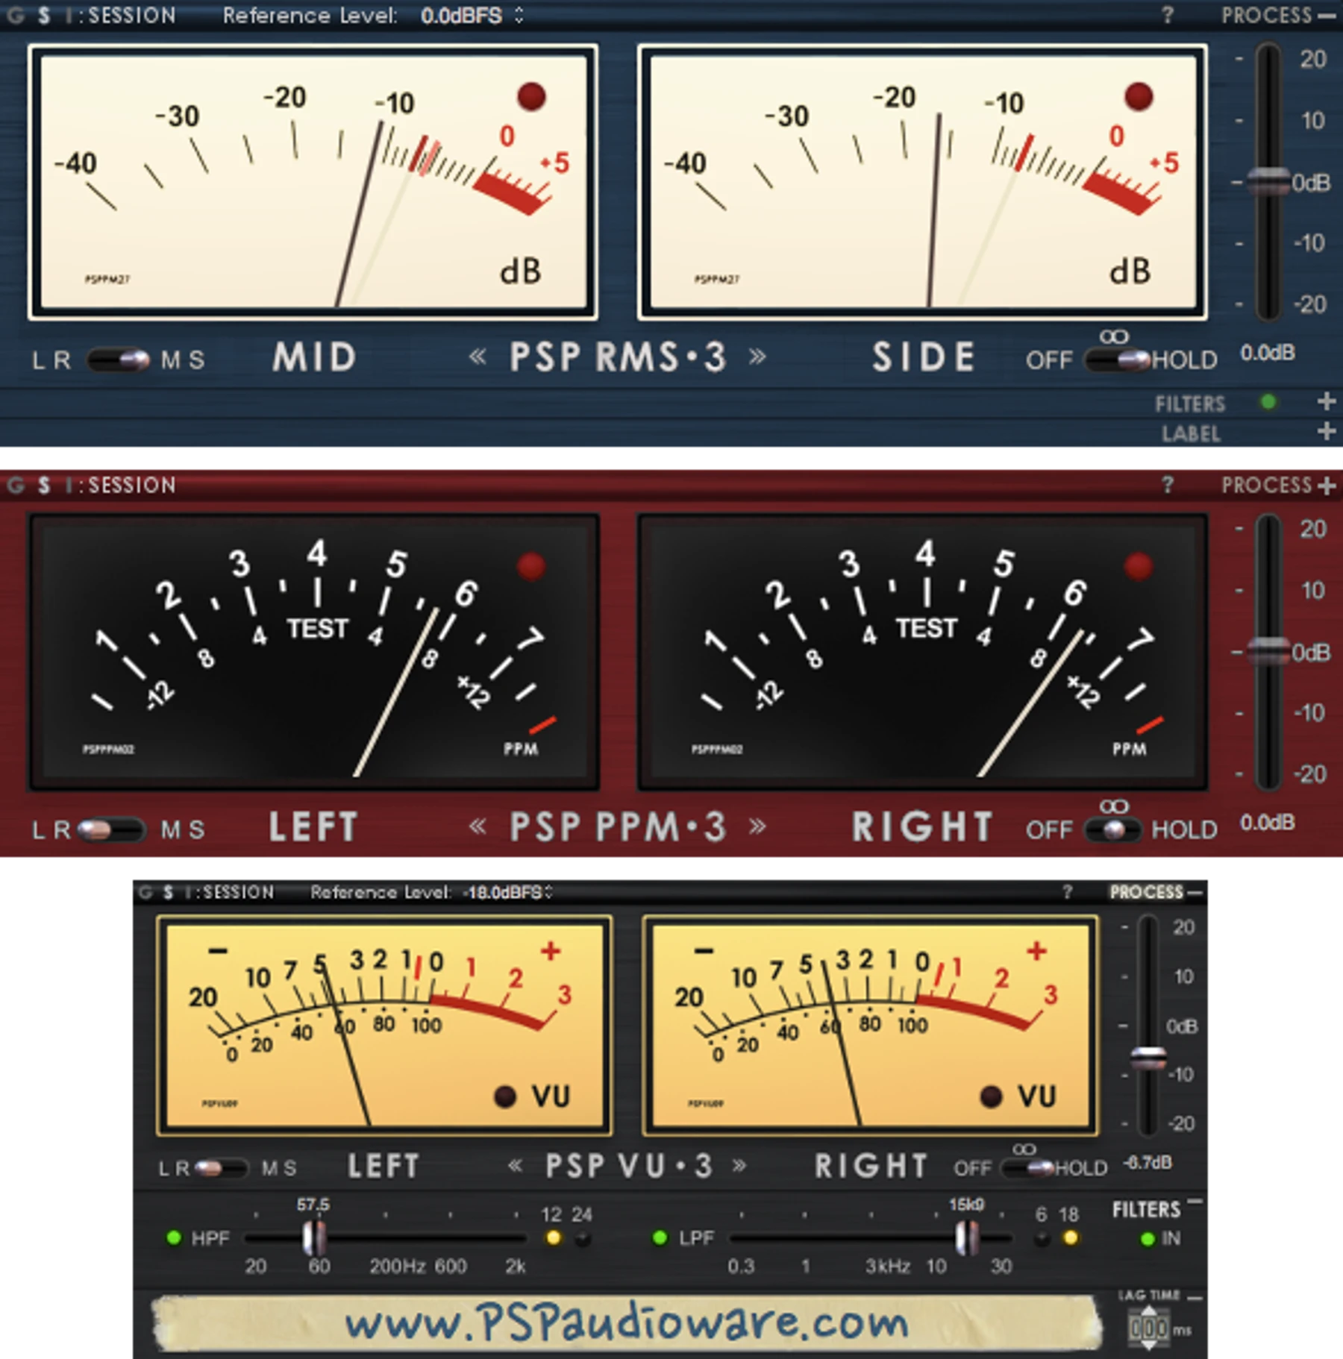Screen dimensions: 1343x1359
Task: Toggle the OFF/HOLD switch on PSP RMS-3
Action: tap(1117, 361)
